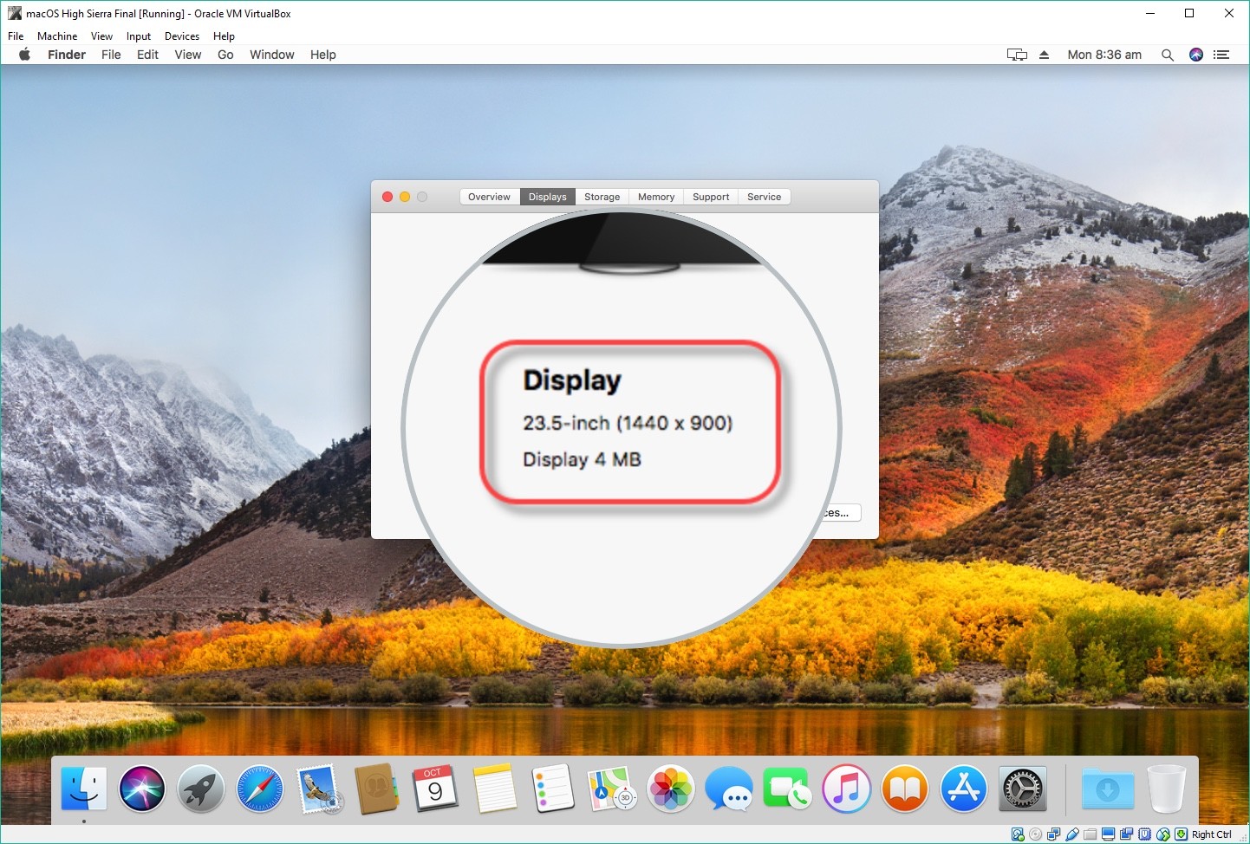Open Messages from the Dock
The image size is (1250, 844).
tap(728, 789)
